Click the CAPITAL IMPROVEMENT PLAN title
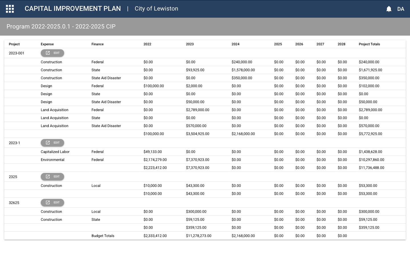This screenshot has width=410, height=253. [73, 9]
